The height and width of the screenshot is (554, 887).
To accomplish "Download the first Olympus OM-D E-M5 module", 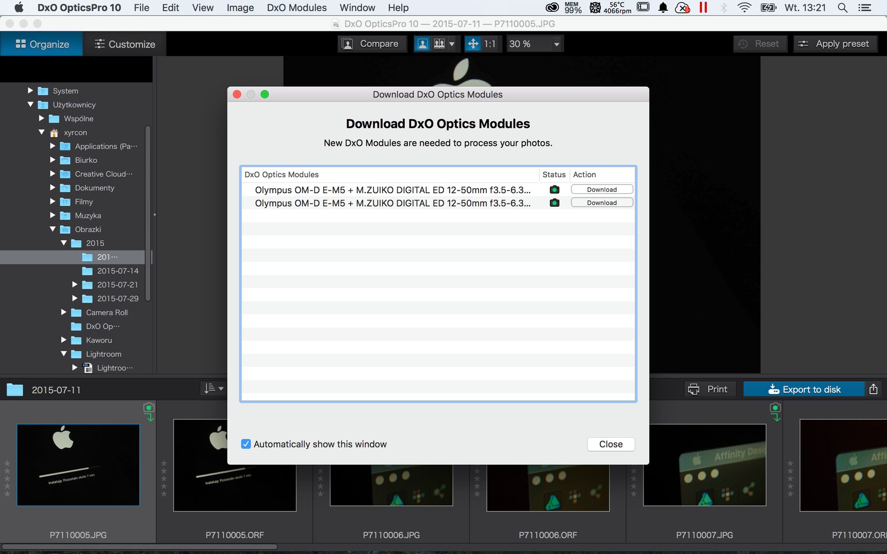I will [x=602, y=190].
